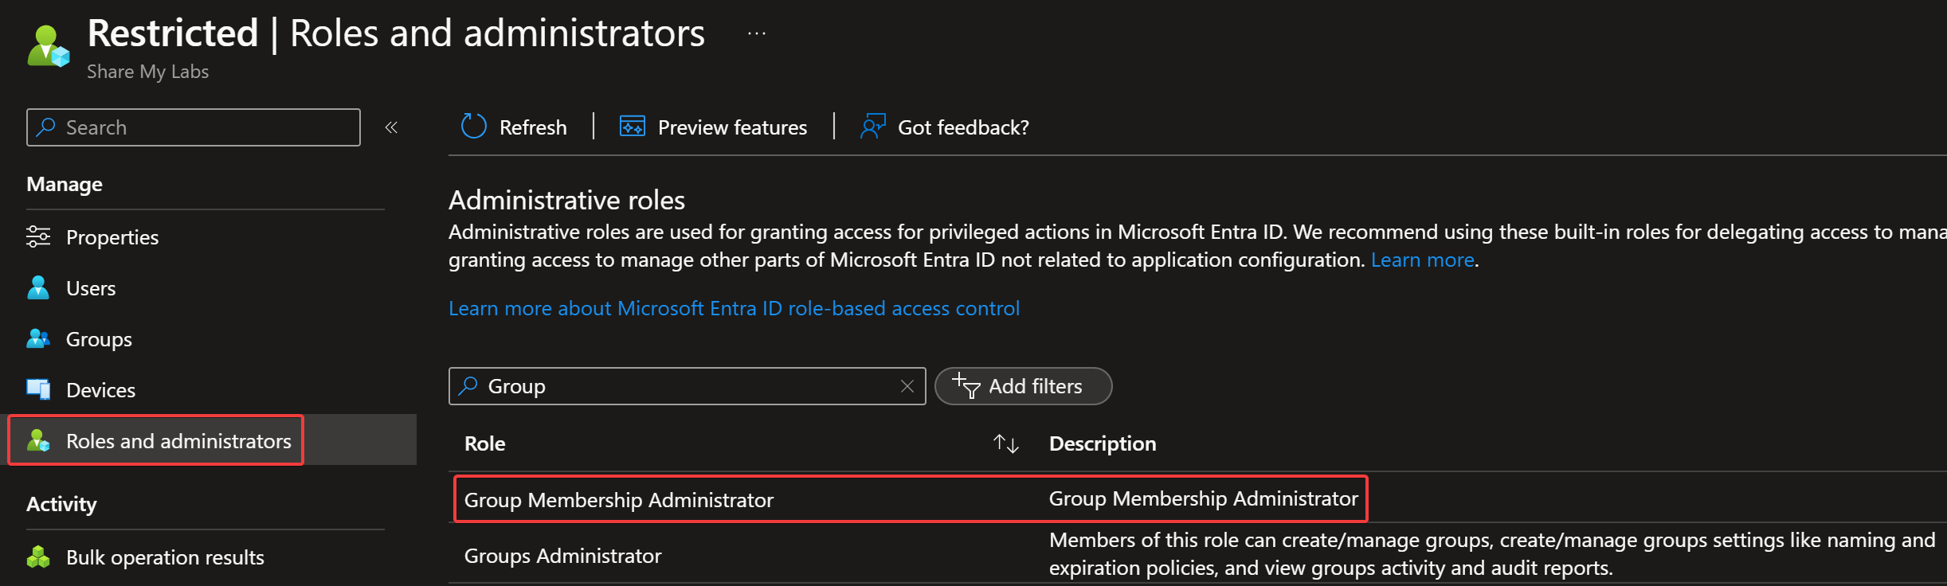1947x586 pixels.
Task: Click the Add filters button
Action: tap(1023, 386)
